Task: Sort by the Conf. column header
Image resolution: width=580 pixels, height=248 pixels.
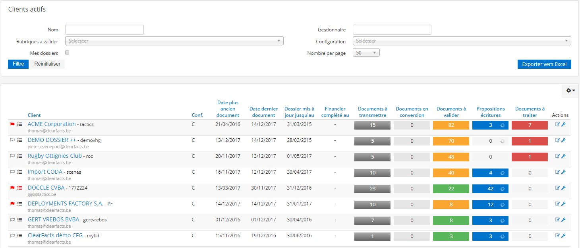Action: [197, 115]
